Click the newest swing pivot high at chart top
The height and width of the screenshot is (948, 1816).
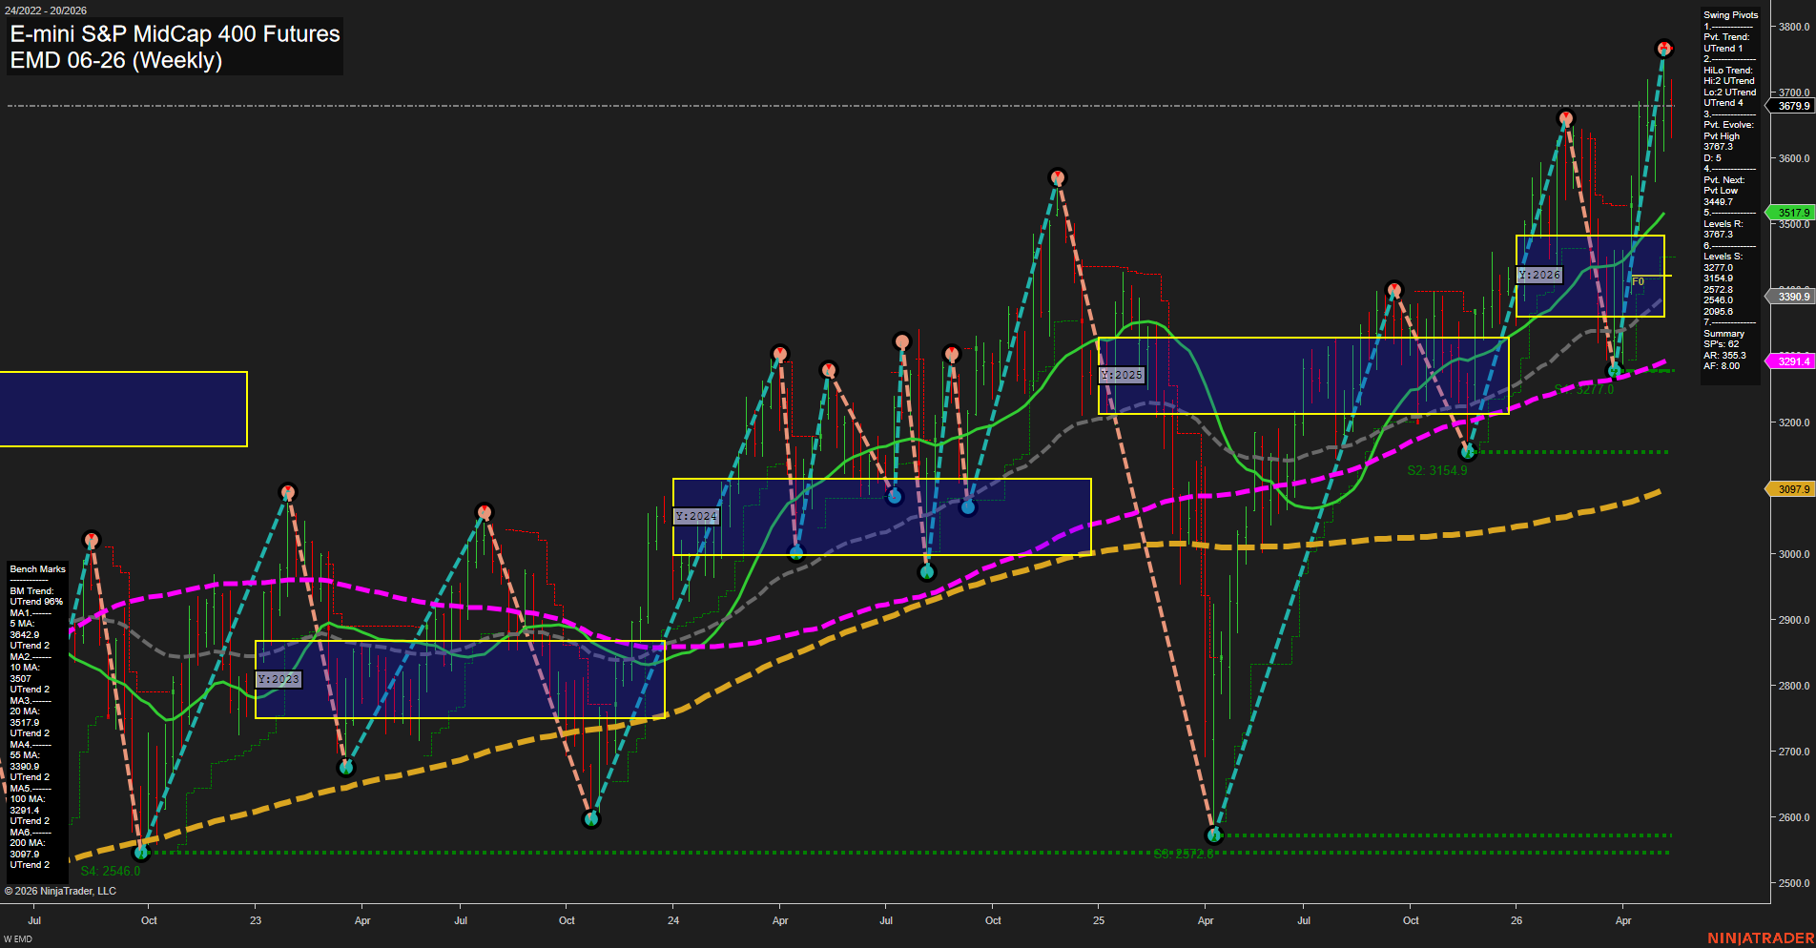click(1663, 48)
